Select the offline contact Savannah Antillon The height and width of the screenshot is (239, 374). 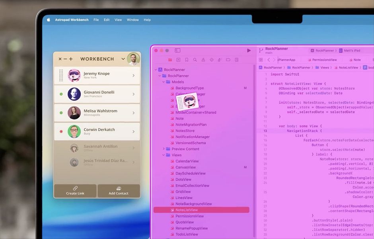click(97, 148)
